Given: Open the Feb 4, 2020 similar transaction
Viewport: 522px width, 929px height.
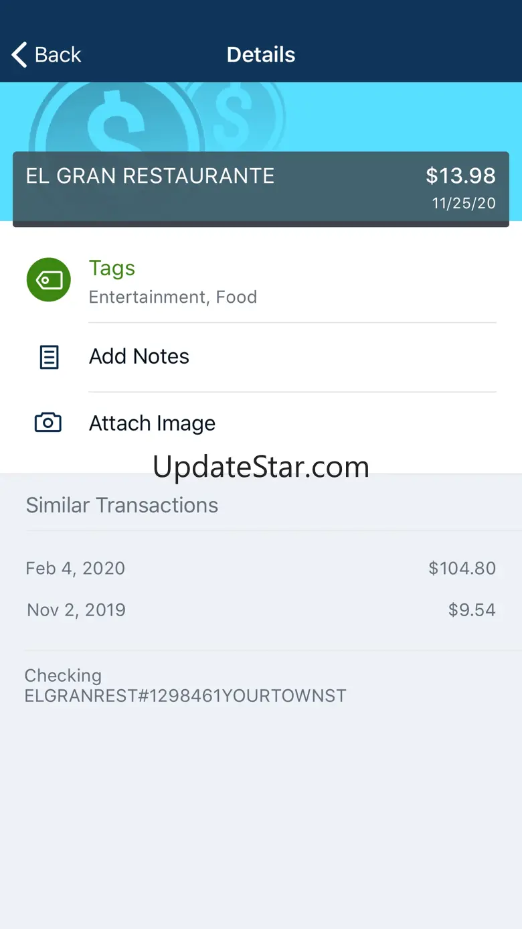Looking at the screenshot, I should 75,569.
